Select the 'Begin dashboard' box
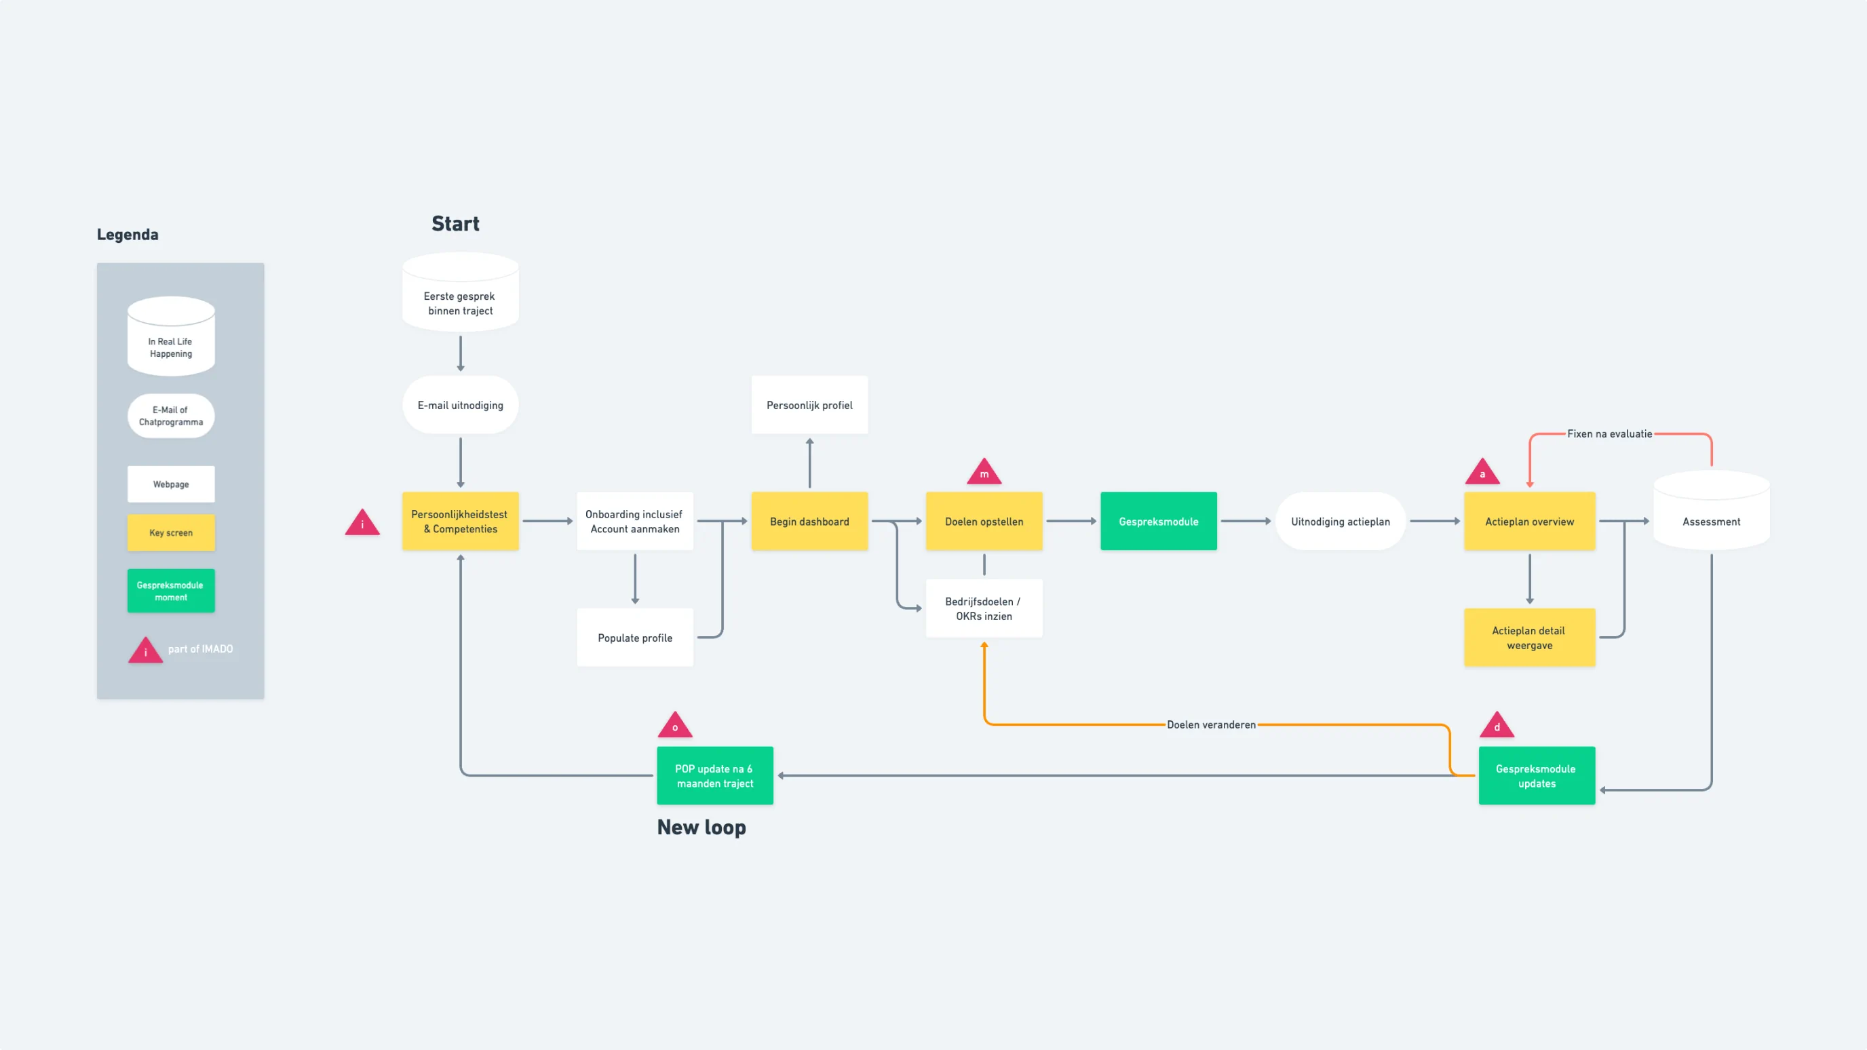1867x1050 pixels. (x=809, y=521)
